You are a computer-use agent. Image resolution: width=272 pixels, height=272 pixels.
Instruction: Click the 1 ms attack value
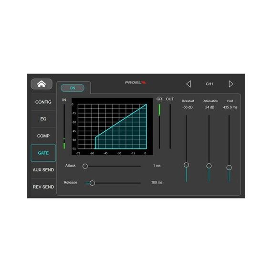(x=157, y=166)
